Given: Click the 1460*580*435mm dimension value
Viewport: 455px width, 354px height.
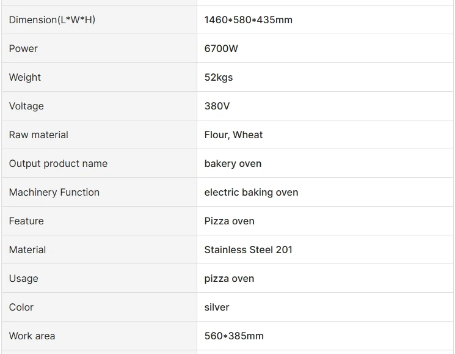Looking at the screenshot, I should coord(248,20).
